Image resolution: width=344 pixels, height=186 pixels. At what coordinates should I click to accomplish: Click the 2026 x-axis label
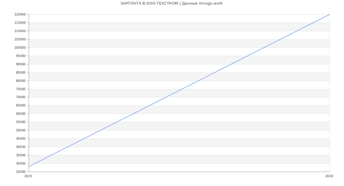pyautogui.click(x=329, y=176)
